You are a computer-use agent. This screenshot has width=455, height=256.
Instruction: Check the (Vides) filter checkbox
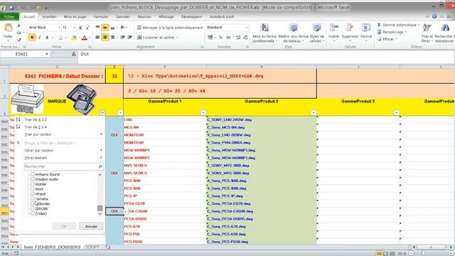[x=33, y=213]
